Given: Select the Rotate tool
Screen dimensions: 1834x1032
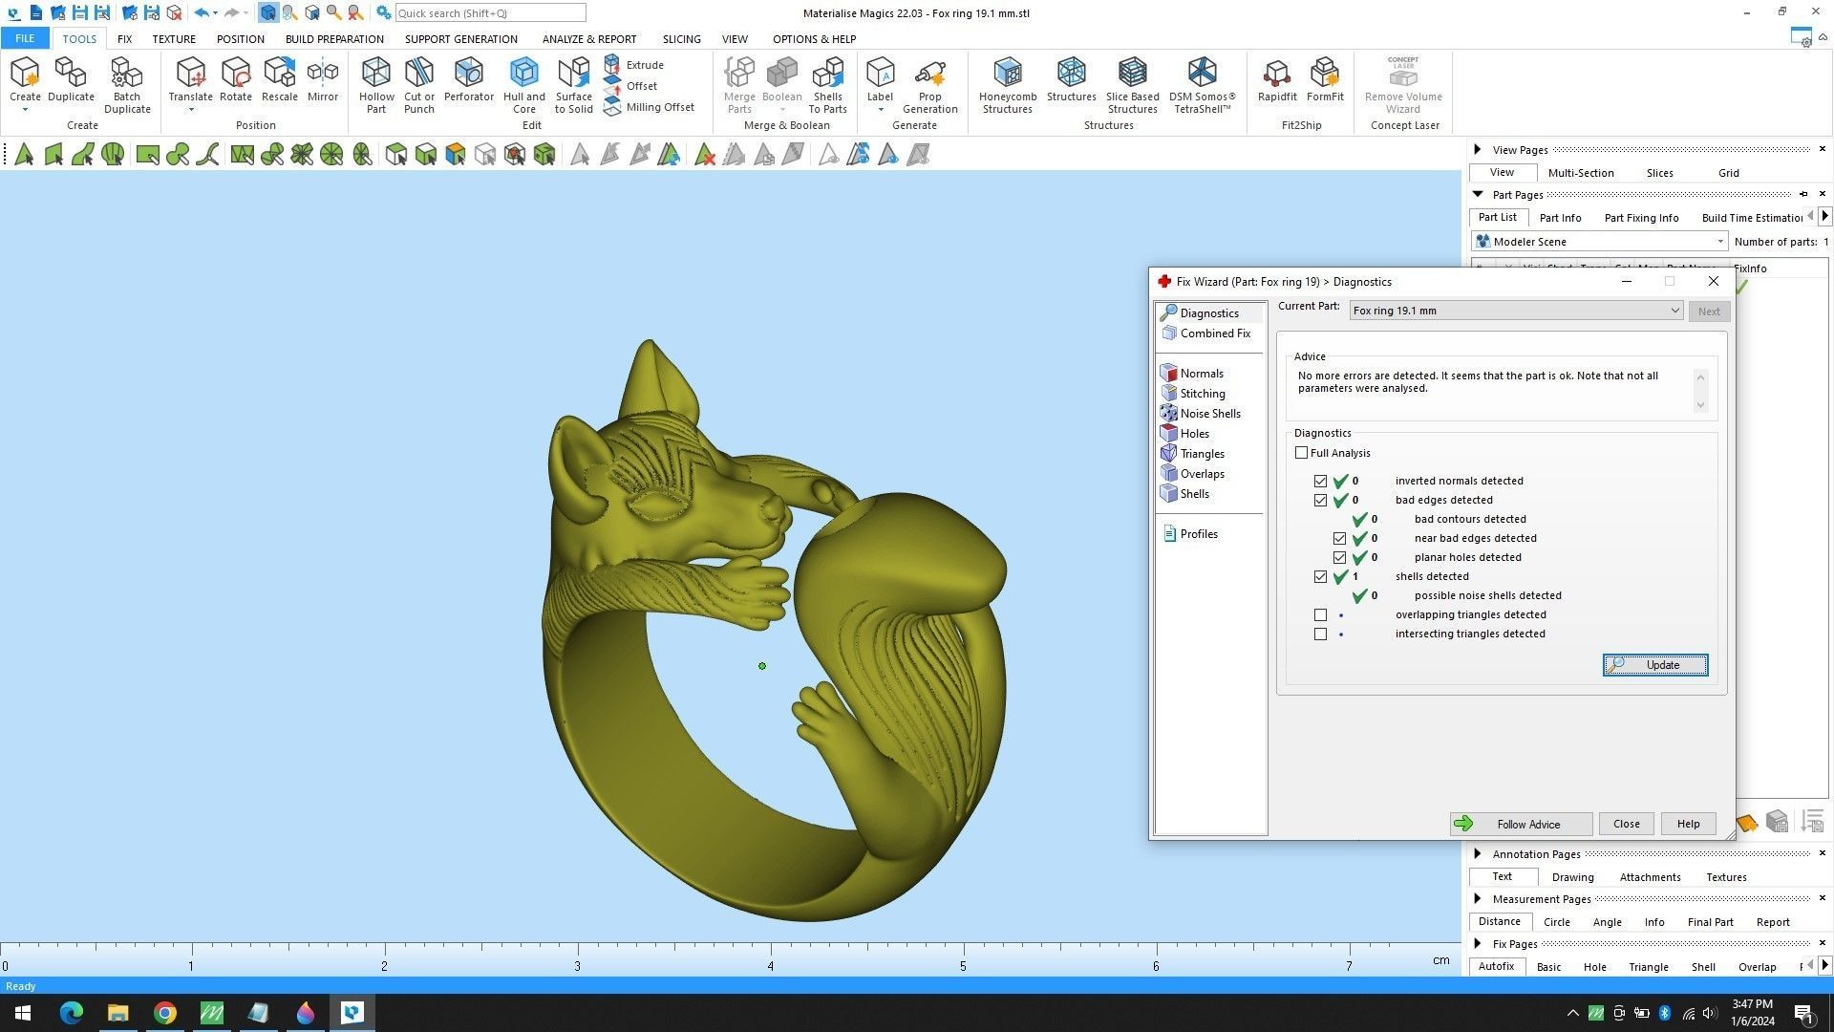Looking at the screenshot, I should pos(236,79).
